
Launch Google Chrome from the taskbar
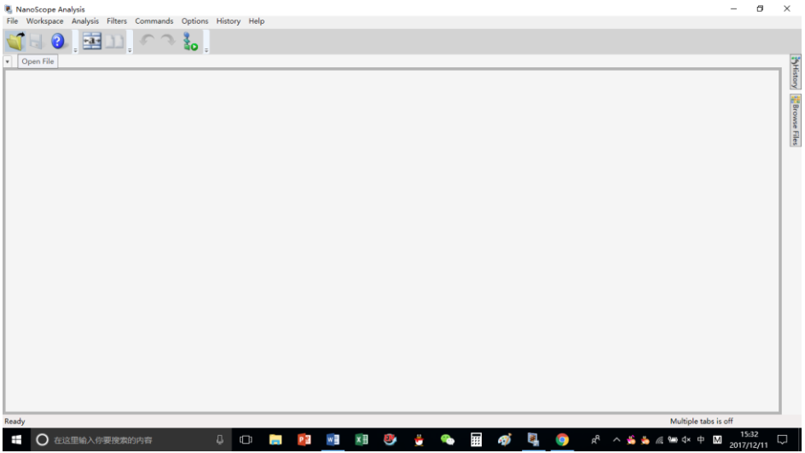coord(562,440)
